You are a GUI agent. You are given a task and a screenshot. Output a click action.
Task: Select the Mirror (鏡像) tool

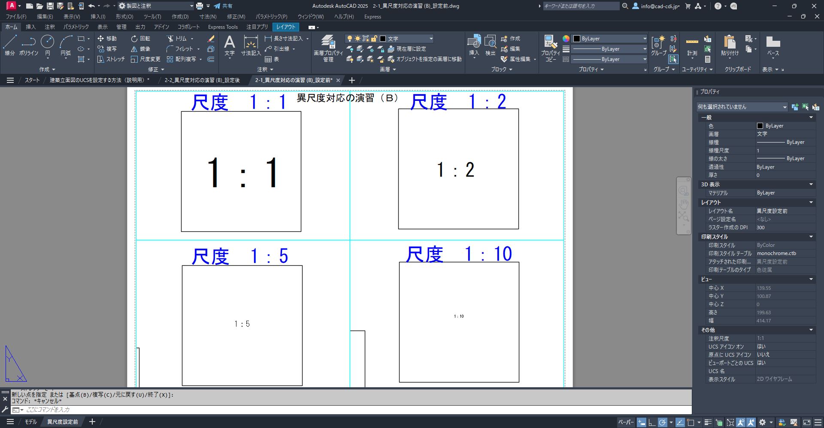pos(142,49)
